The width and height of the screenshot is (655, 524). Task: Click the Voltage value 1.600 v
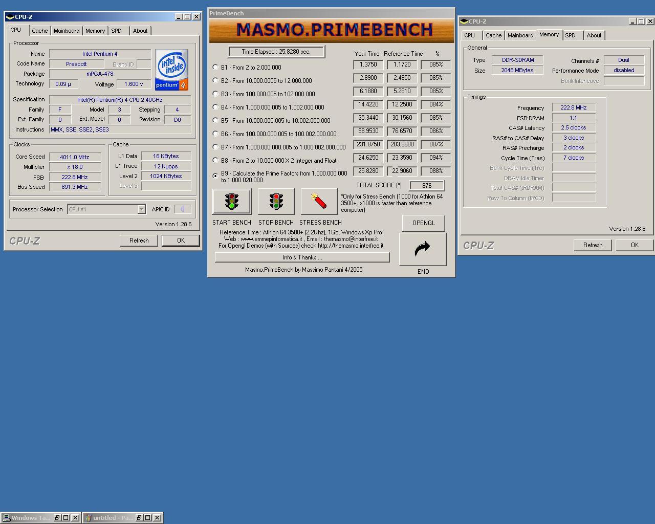pos(134,84)
